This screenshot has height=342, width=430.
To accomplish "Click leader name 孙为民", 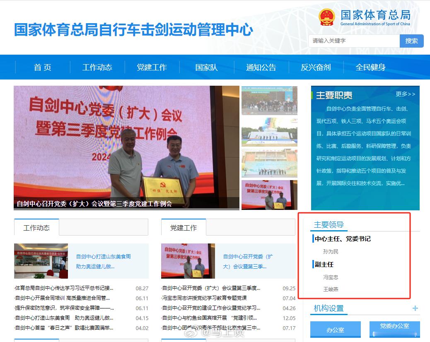I will click(331, 252).
